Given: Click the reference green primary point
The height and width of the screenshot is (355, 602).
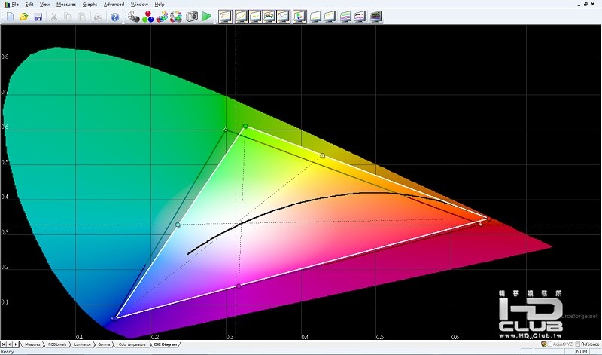Looking at the screenshot, I should (x=226, y=130).
